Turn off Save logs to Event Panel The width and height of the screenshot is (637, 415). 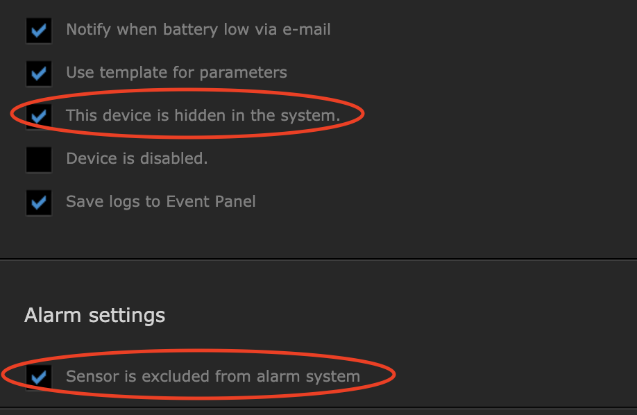(39, 202)
